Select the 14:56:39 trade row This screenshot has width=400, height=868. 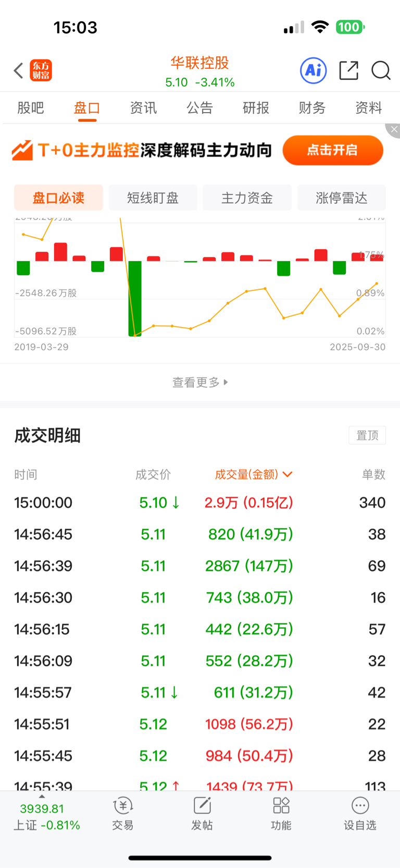200,566
